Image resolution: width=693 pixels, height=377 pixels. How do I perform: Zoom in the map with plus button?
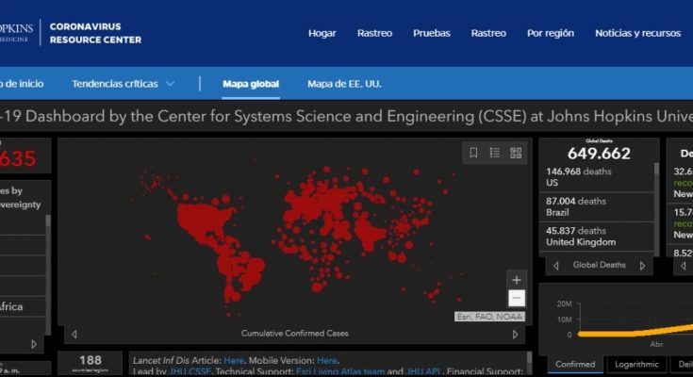coord(517,280)
